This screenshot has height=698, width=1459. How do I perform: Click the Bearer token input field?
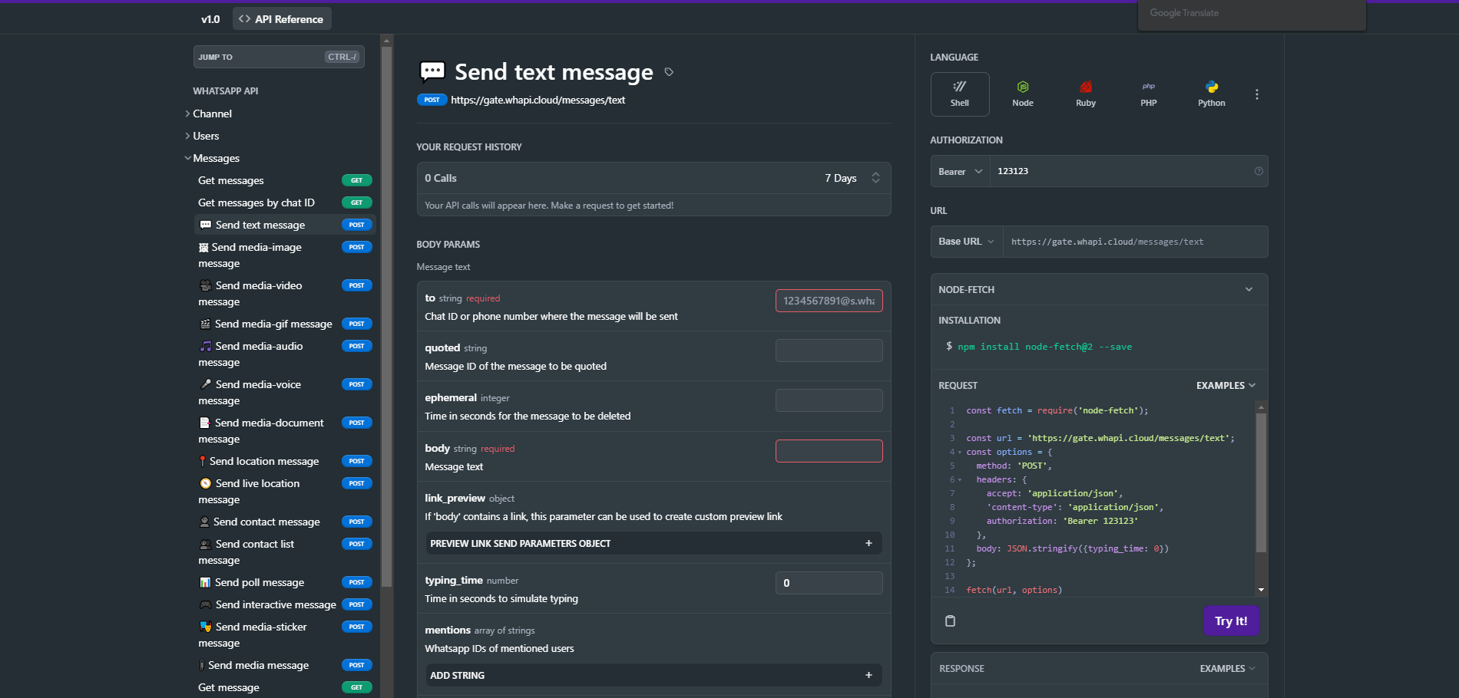point(1121,171)
